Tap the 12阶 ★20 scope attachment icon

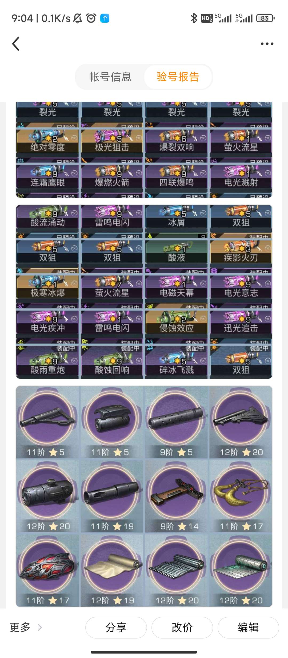tap(47, 496)
